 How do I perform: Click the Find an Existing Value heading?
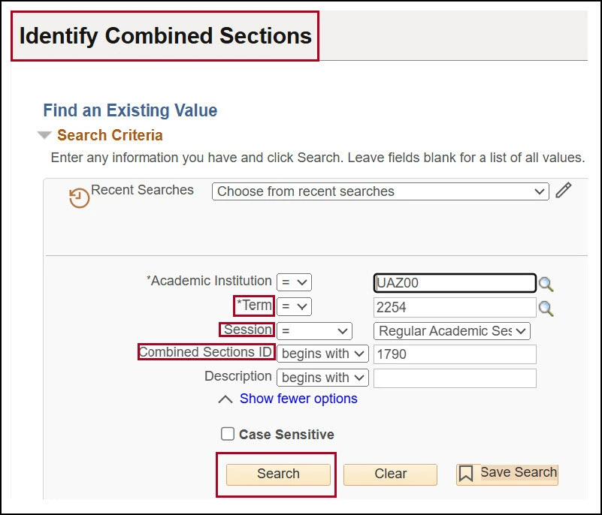[x=130, y=110]
